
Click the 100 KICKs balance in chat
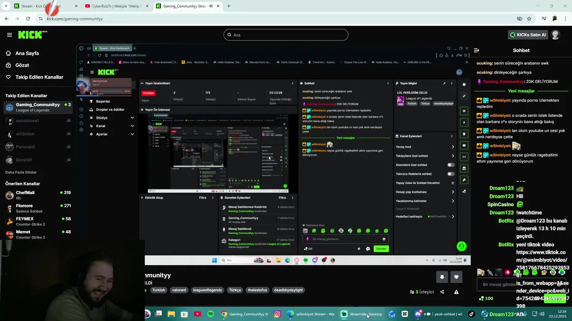pyautogui.click(x=486, y=298)
